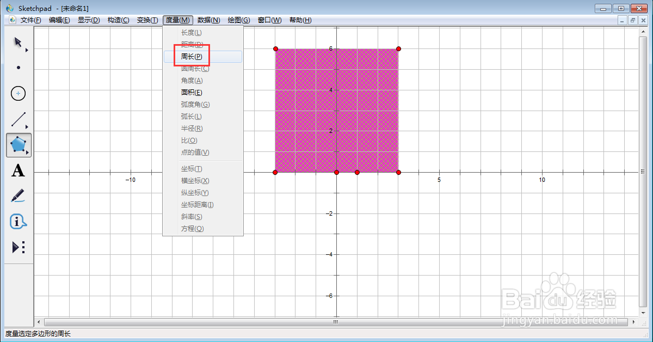Choose 坐标 (Coordinates) from the Measure menu
Image resolution: width=653 pixels, height=342 pixels.
tap(190, 168)
